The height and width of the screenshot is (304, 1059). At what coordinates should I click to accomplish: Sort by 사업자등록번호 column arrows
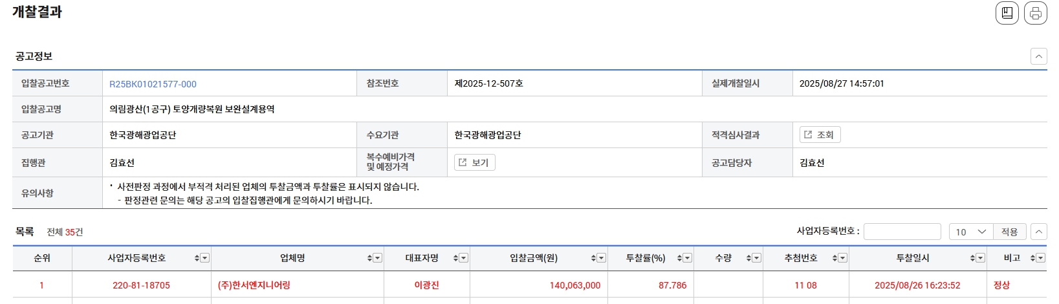[197, 258]
